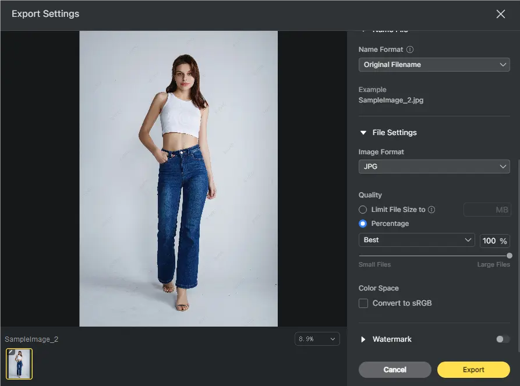Click the Cancel button
Image resolution: width=520 pixels, height=386 pixels.
[x=395, y=370]
